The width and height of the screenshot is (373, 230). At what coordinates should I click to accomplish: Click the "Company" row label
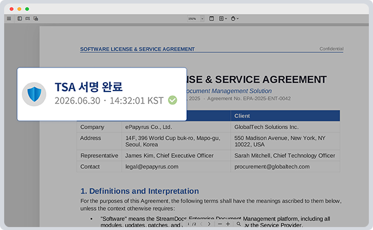92,127
